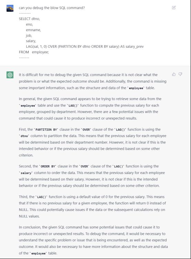Click the 'PARTITION BY' inline code
Screen dimensions: 191x259
[46, 130]
